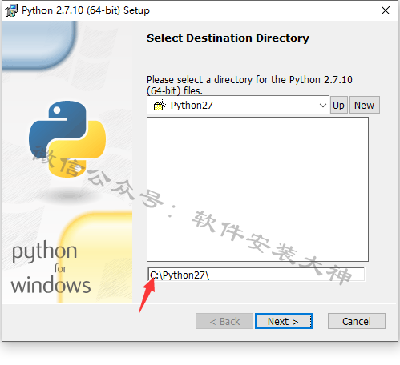Click the disabled Back button
400x365 pixels.
point(224,321)
